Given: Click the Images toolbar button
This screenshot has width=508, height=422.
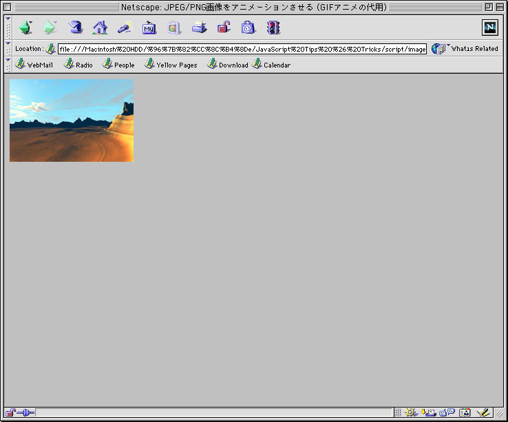Looking at the screenshot, I should tap(174, 28).
